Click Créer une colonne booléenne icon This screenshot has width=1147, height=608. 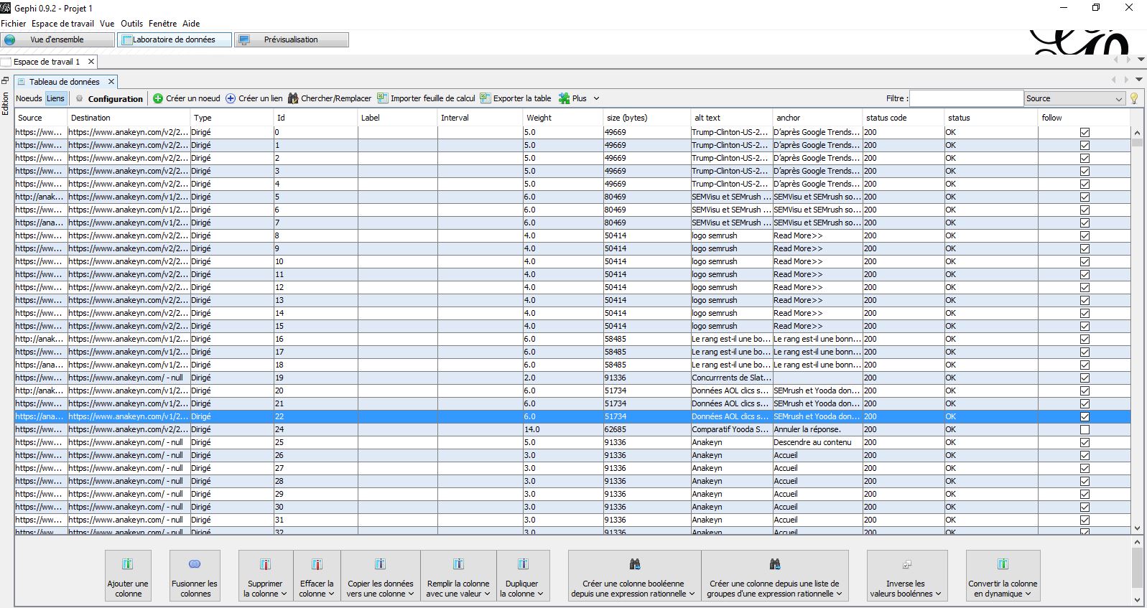click(x=634, y=564)
